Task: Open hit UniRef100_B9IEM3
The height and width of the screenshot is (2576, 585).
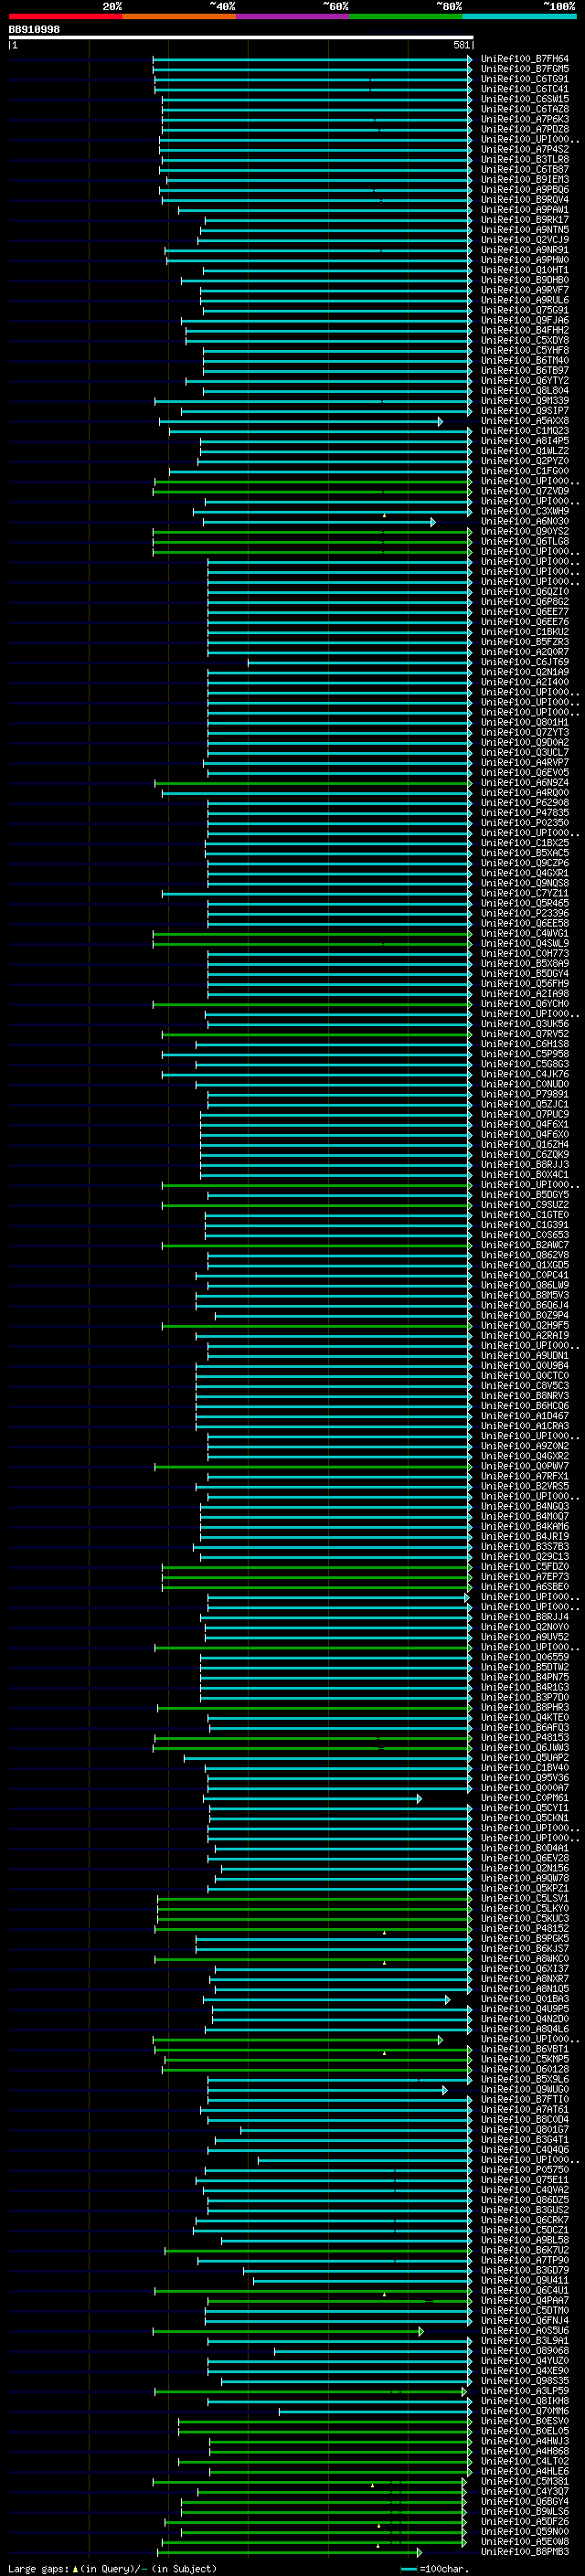Action: coord(524,180)
